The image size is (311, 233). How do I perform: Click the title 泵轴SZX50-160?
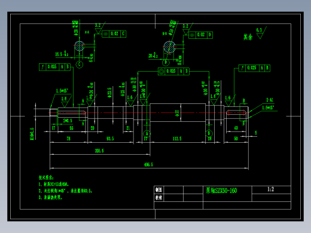(x=221, y=191)
